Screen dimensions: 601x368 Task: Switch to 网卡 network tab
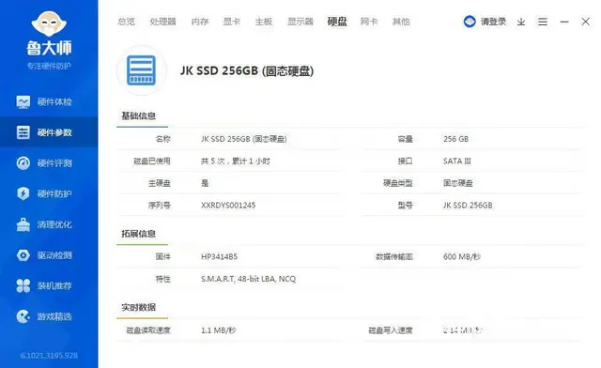369,22
